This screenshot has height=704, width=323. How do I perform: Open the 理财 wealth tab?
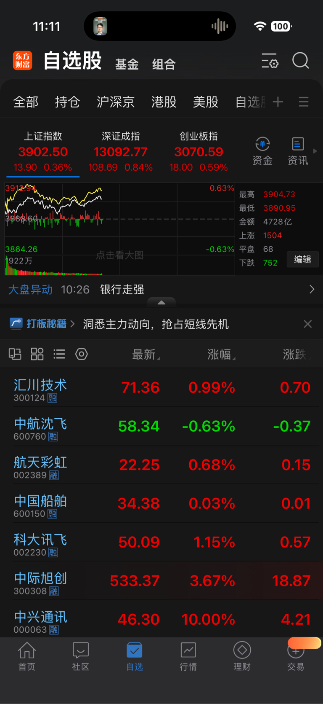point(242,656)
